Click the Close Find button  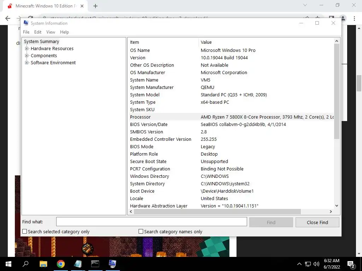click(317, 222)
